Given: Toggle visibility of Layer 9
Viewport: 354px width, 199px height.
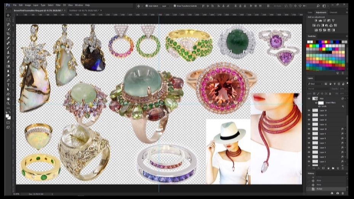Looking at the screenshot, I should click(x=309, y=134).
